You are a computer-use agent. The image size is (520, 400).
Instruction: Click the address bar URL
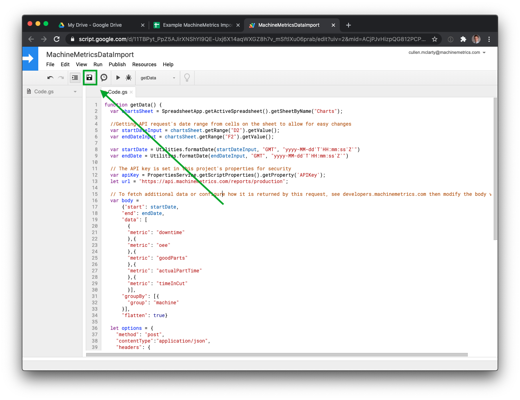point(252,39)
